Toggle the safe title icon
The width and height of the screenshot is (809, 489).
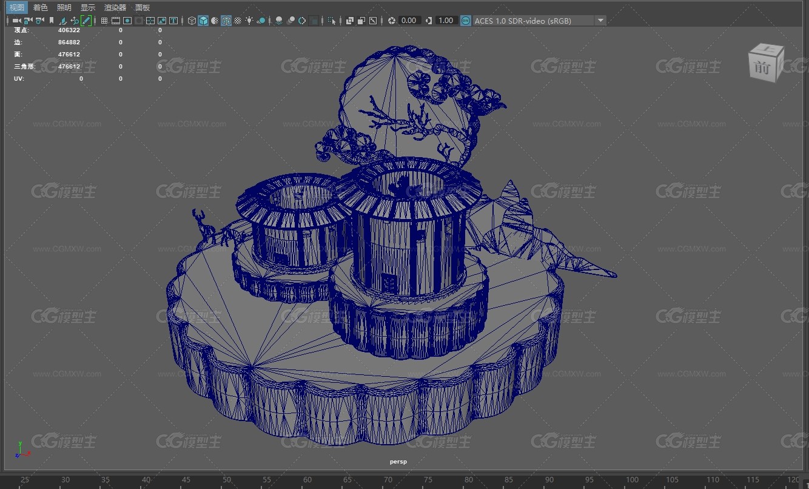click(173, 21)
